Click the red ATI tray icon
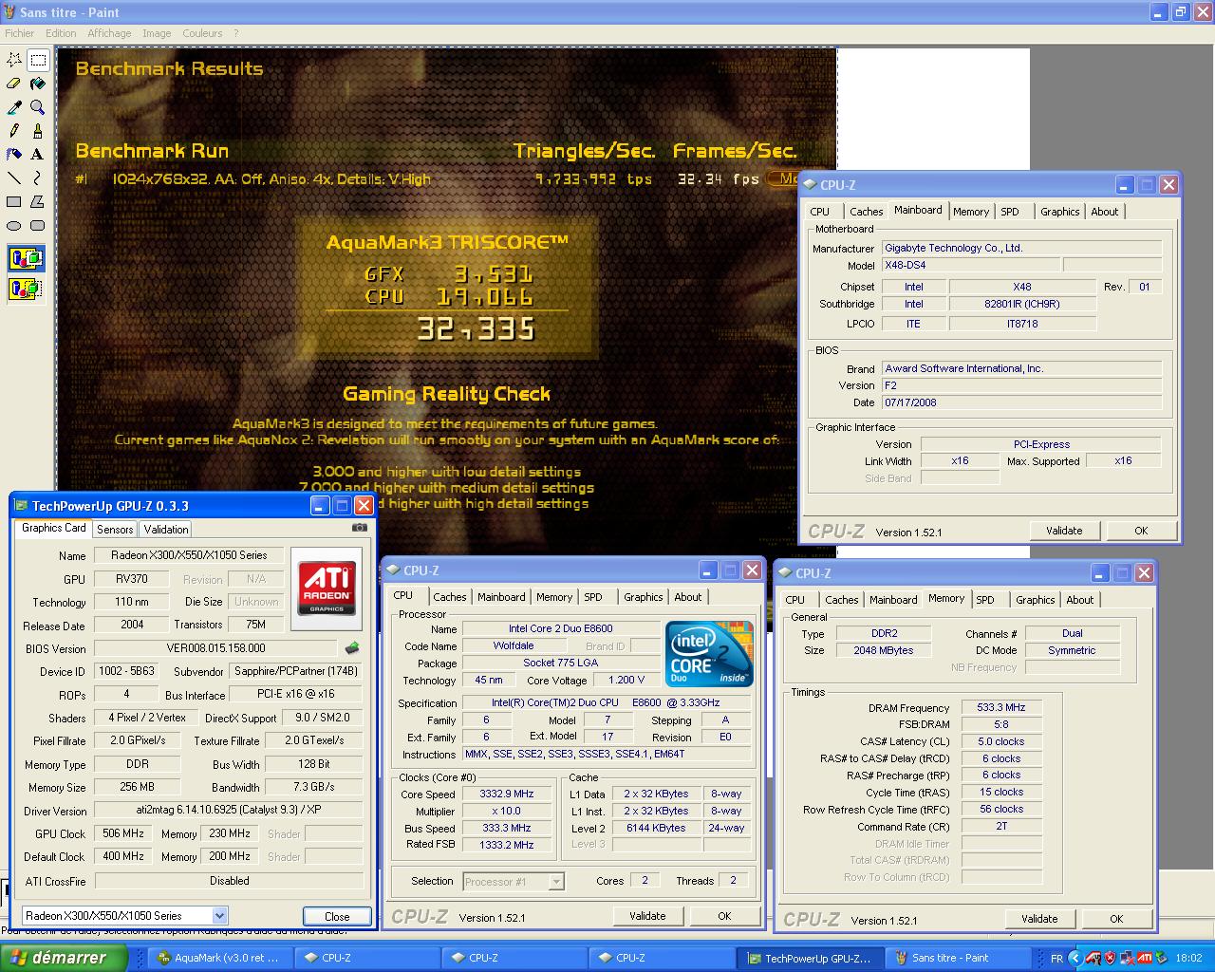Screen dimensions: 1215x972 tap(1145, 959)
